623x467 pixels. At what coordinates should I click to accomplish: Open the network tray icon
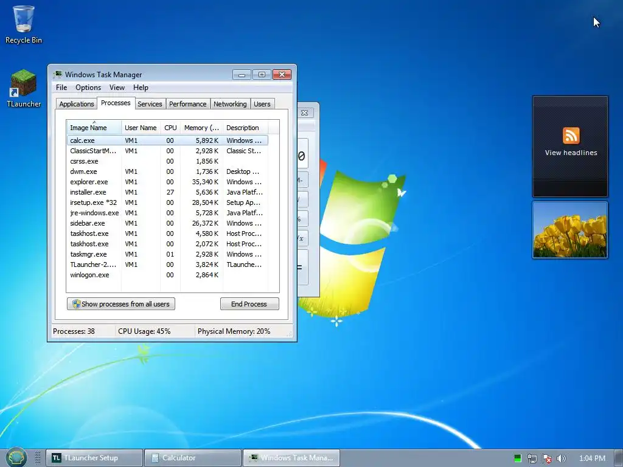(x=532, y=458)
